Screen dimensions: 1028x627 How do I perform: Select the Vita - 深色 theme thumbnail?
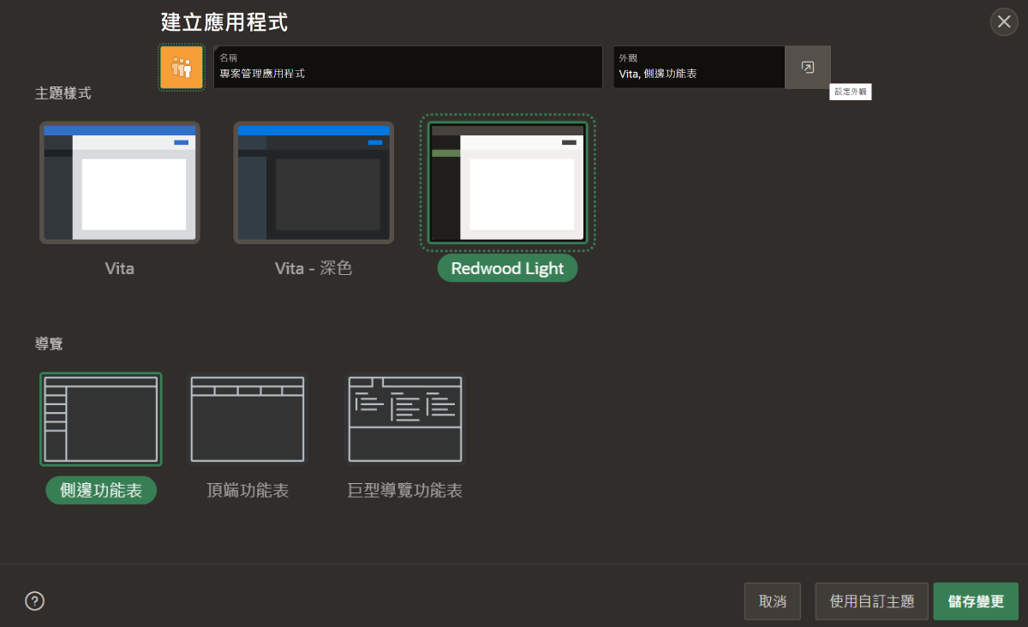coord(314,182)
